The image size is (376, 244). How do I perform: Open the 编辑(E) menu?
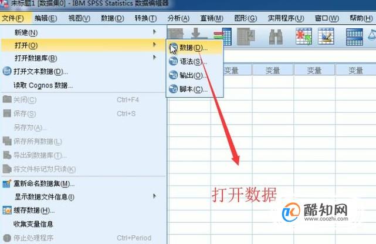click(46, 18)
